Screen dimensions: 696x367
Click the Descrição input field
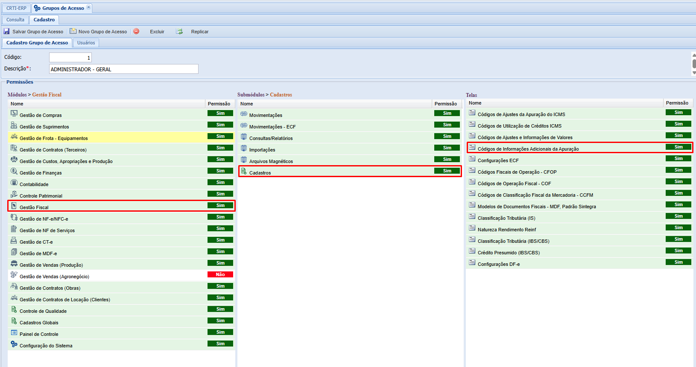pyautogui.click(x=123, y=69)
